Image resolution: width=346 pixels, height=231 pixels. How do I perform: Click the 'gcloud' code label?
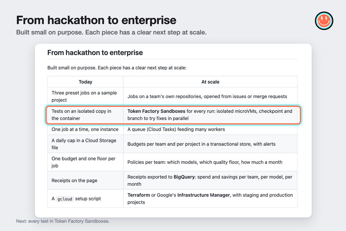click(65, 199)
